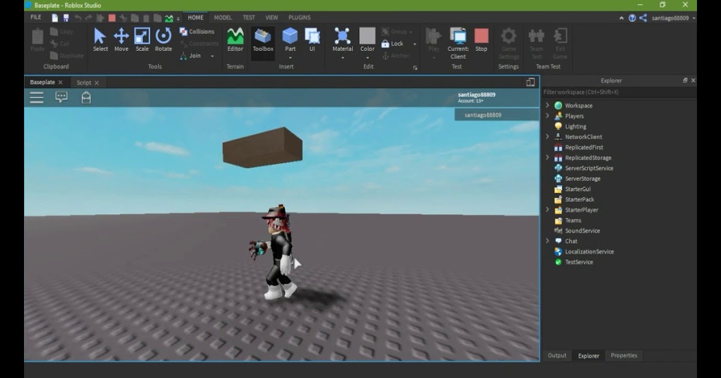Toggle Lock on selected part
Image resolution: width=721 pixels, height=378 pixels.
pos(392,44)
